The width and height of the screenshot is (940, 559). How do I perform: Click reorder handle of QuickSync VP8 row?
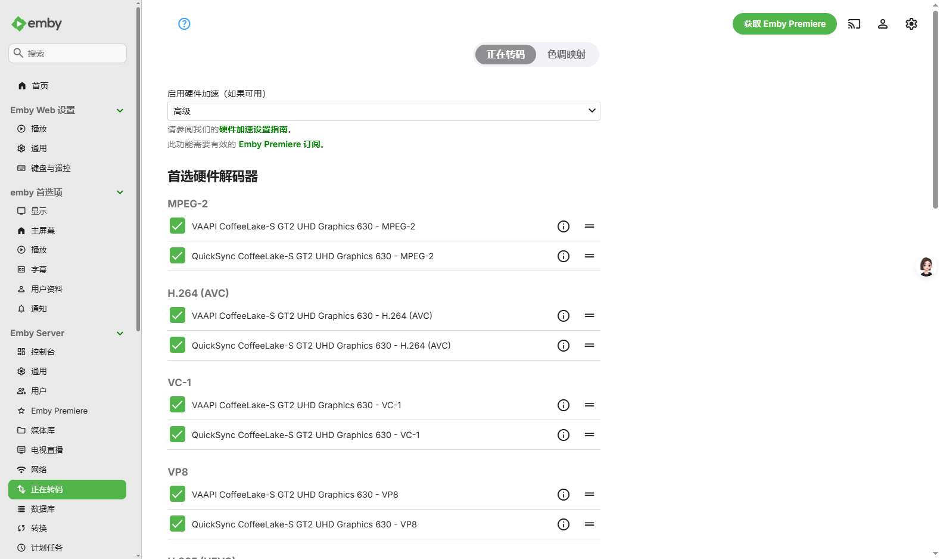pyautogui.click(x=590, y=524)
